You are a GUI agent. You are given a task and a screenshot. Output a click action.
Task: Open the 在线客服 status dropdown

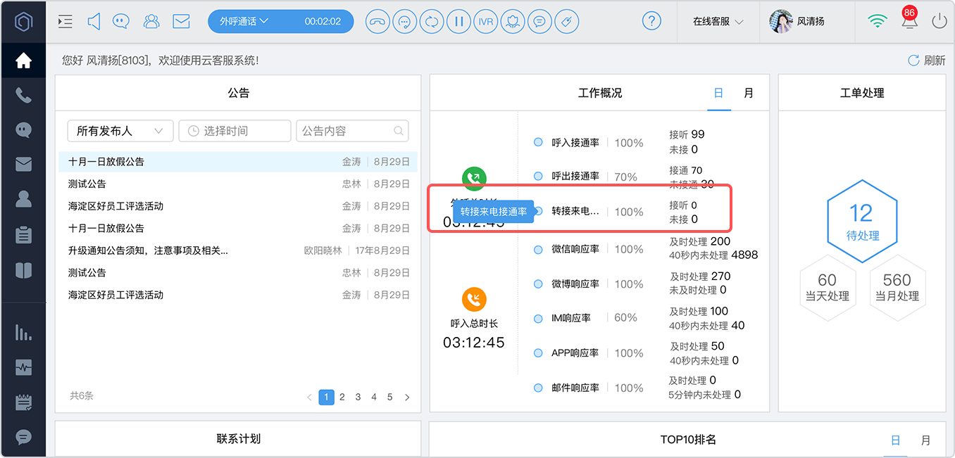(x=718, y=21)
